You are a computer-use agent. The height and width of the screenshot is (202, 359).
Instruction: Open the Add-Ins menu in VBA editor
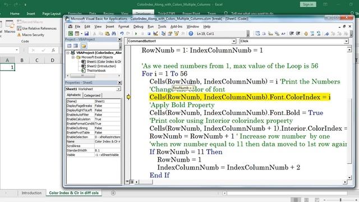tap(177, 26)
